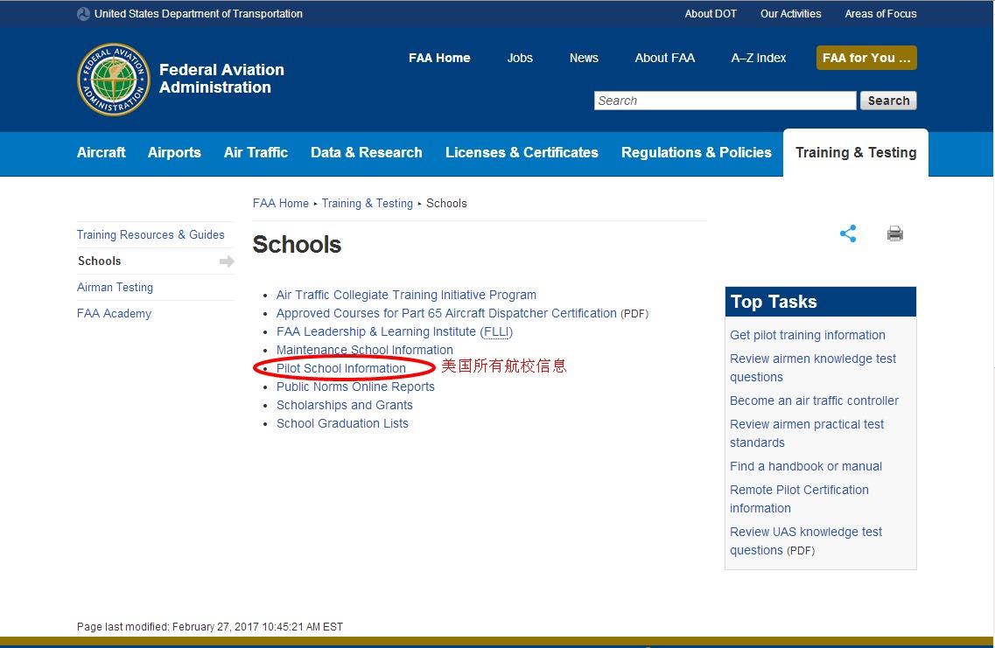
Task: Click FAA Leadership & Learning Institute link
Action: pos(394,331)
